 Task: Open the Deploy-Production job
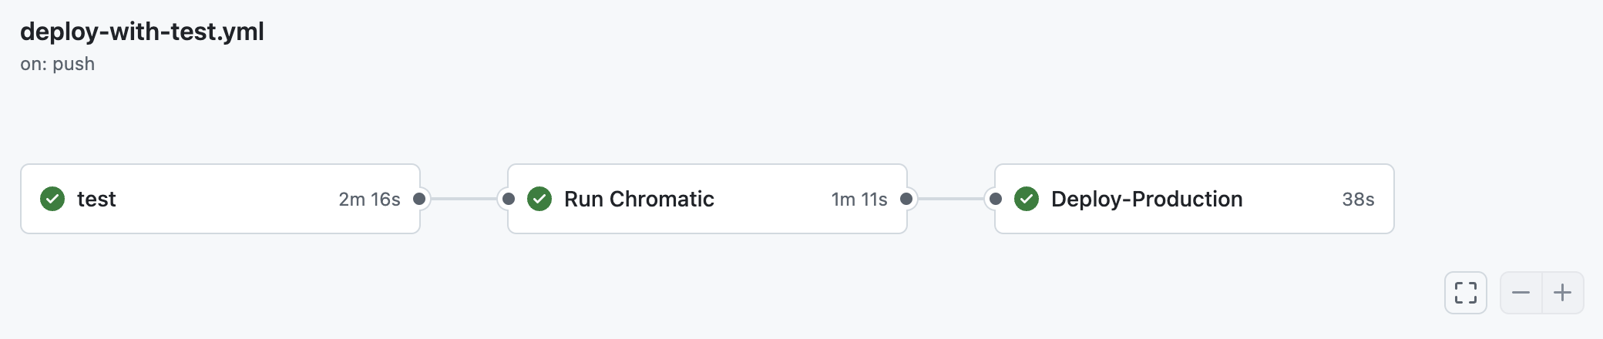click(x=1146, y=199)
